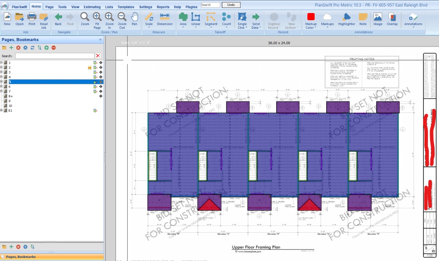This screenshot has width=439, height=261.
Task: Click the refresh icon in Pages toolbar
Action: 32,48
